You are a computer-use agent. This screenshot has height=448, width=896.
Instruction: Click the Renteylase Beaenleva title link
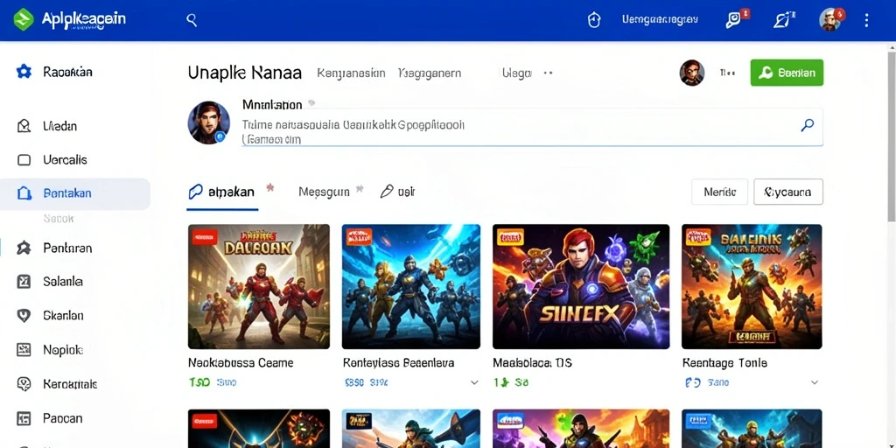398,363
